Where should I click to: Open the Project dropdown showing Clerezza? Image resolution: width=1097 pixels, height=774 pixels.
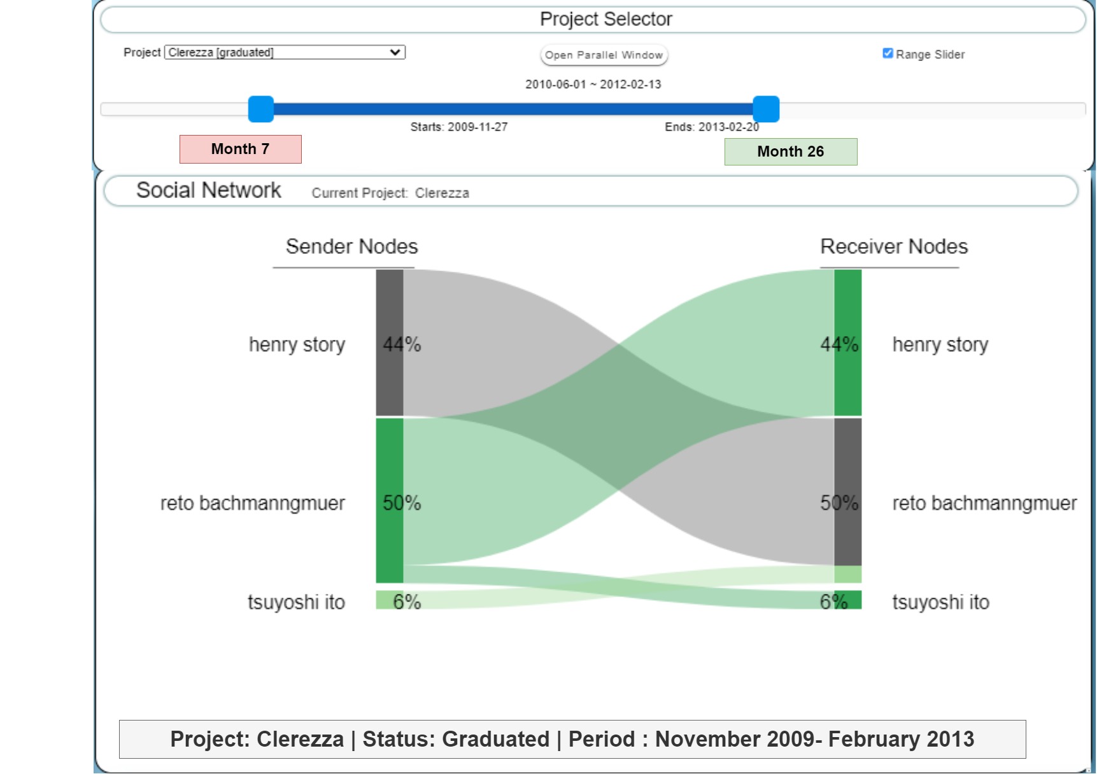pos(285,52)
